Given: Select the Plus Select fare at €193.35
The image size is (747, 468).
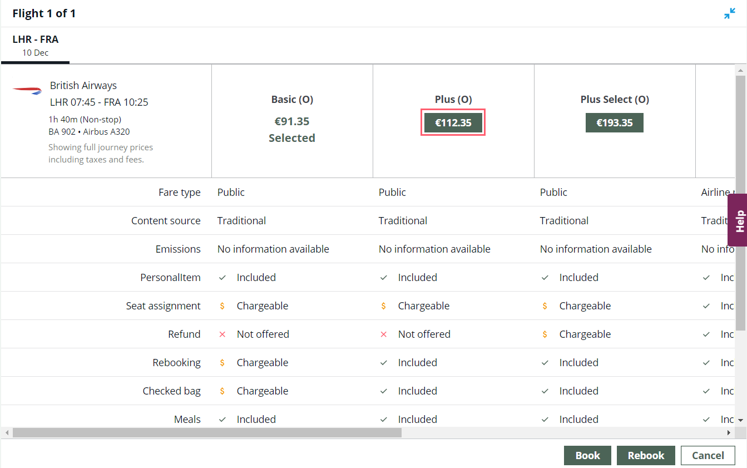Looking at the screenshot, I should (x=614, y=122).
